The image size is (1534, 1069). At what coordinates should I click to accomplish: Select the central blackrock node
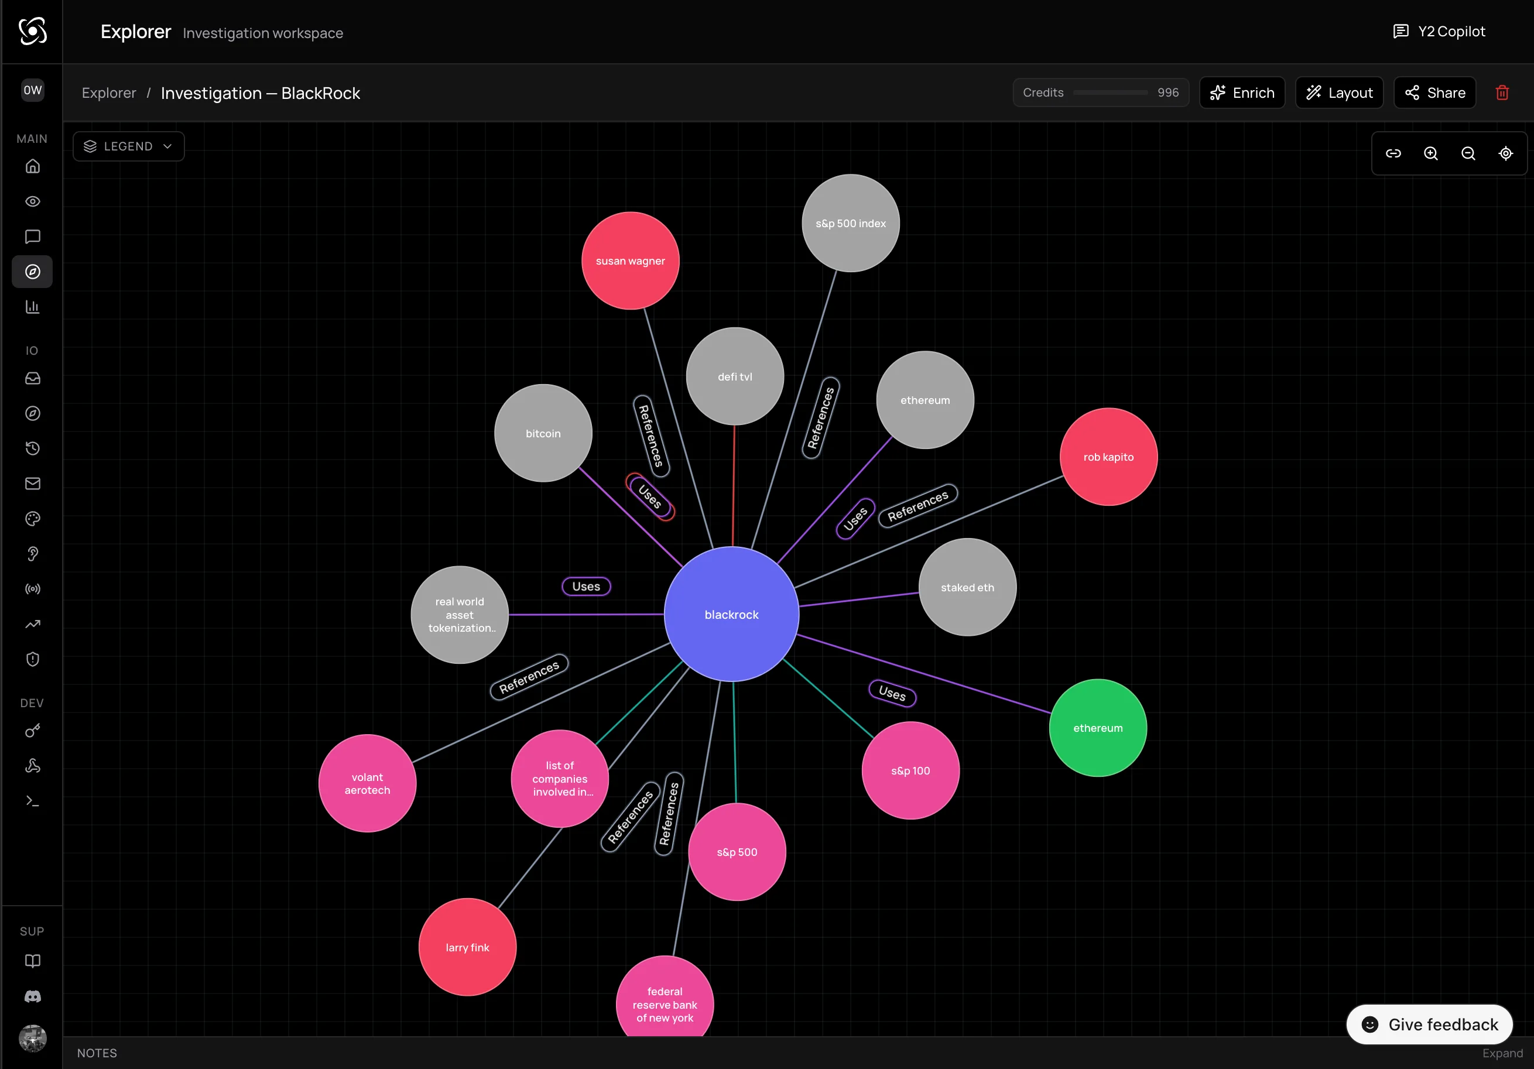pos(732,614)
